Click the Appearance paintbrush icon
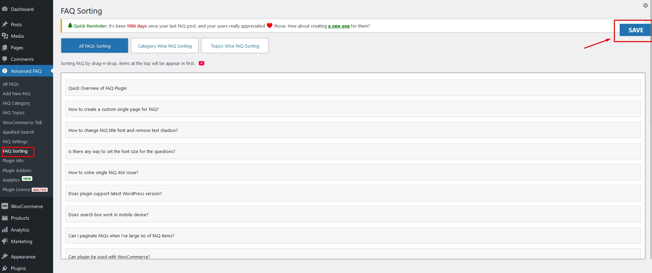Viewport: 652px width, 273px height. click(5, 257)
